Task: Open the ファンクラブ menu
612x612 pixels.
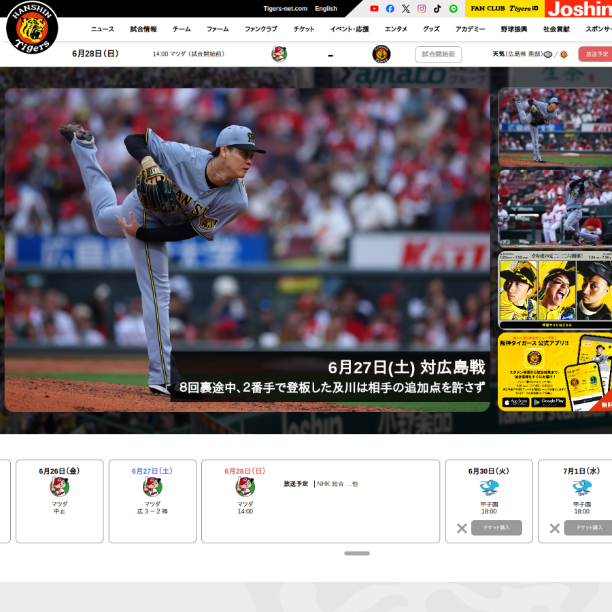Action: (x=260, y=29)
